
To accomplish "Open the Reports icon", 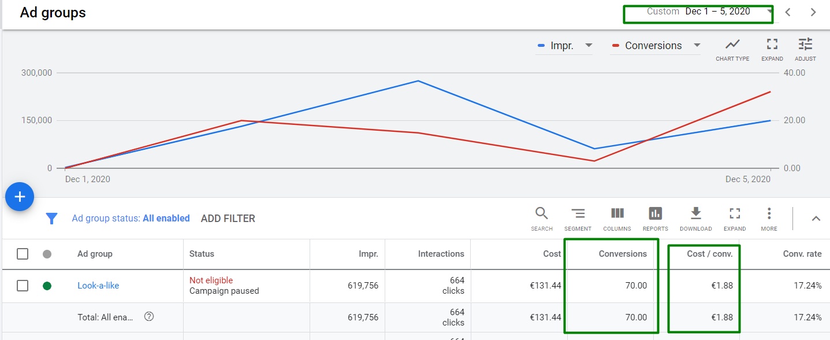I will 655,214.
